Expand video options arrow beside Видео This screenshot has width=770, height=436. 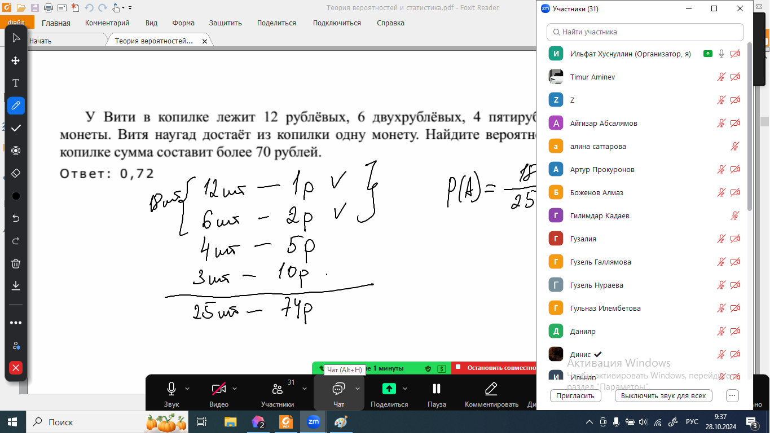click(235, 389)
